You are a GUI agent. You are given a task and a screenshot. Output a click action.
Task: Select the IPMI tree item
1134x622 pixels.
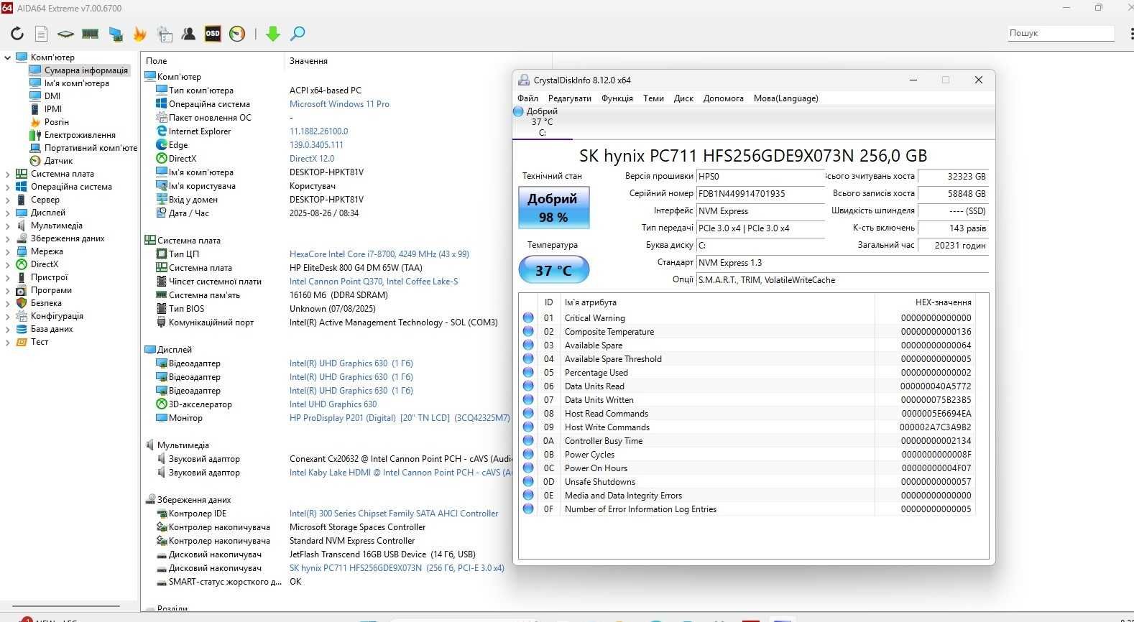[52, 109]
